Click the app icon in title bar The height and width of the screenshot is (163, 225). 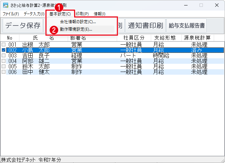click(5, 5)
